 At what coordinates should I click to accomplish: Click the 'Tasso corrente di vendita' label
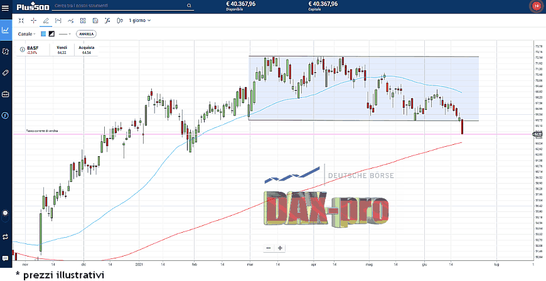point(42,131)
